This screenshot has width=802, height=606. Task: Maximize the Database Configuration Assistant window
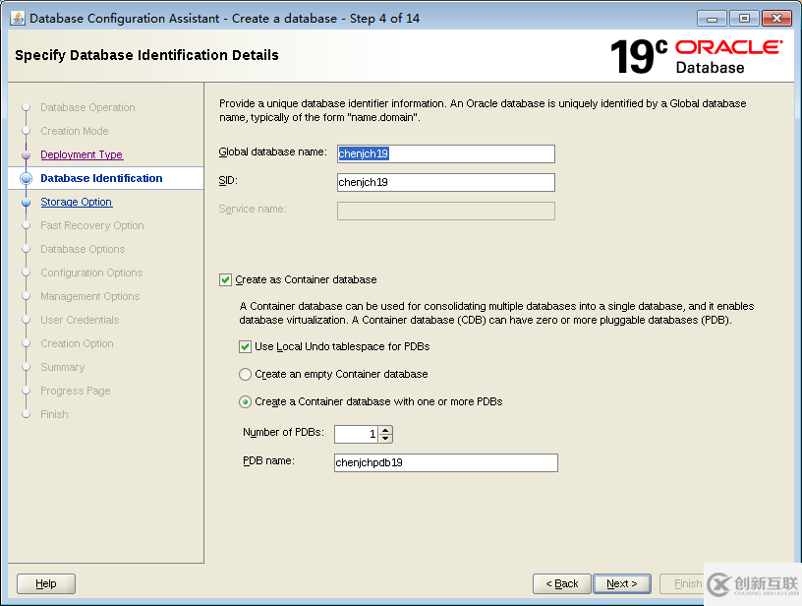(744, 19)
